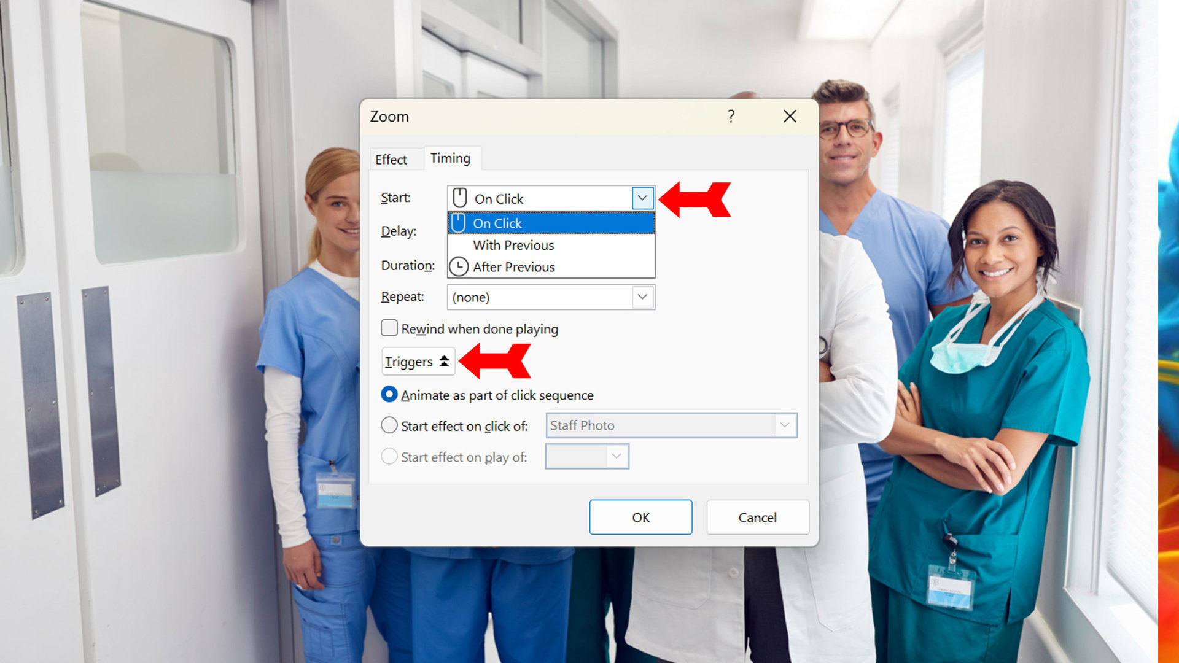Enable 'Rewind when done playing' checkbox
This screenshot has width=1179, height=663.
(x=389, y=328)
